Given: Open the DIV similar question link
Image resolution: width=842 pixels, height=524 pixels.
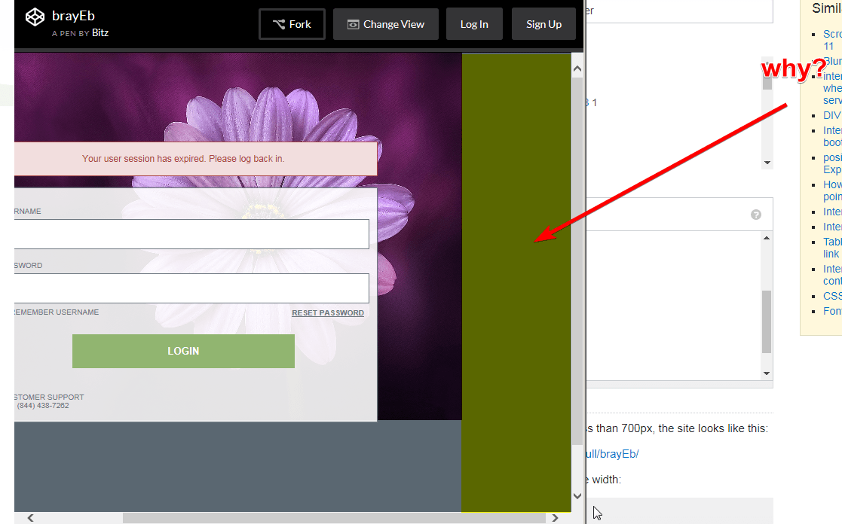Looking at the screenshot, I should pos(831,114).
